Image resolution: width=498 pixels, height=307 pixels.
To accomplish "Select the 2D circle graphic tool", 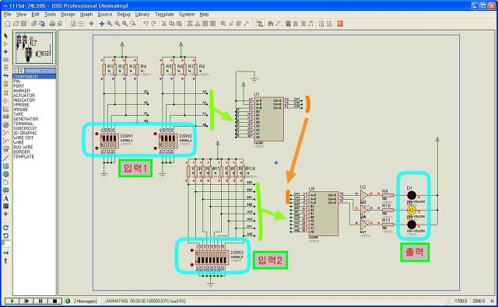I will tap(5, 174).
